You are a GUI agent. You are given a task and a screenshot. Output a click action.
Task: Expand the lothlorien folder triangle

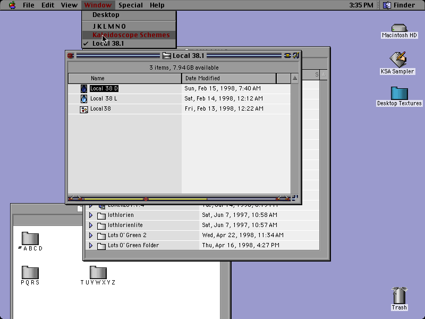point(91,215)
